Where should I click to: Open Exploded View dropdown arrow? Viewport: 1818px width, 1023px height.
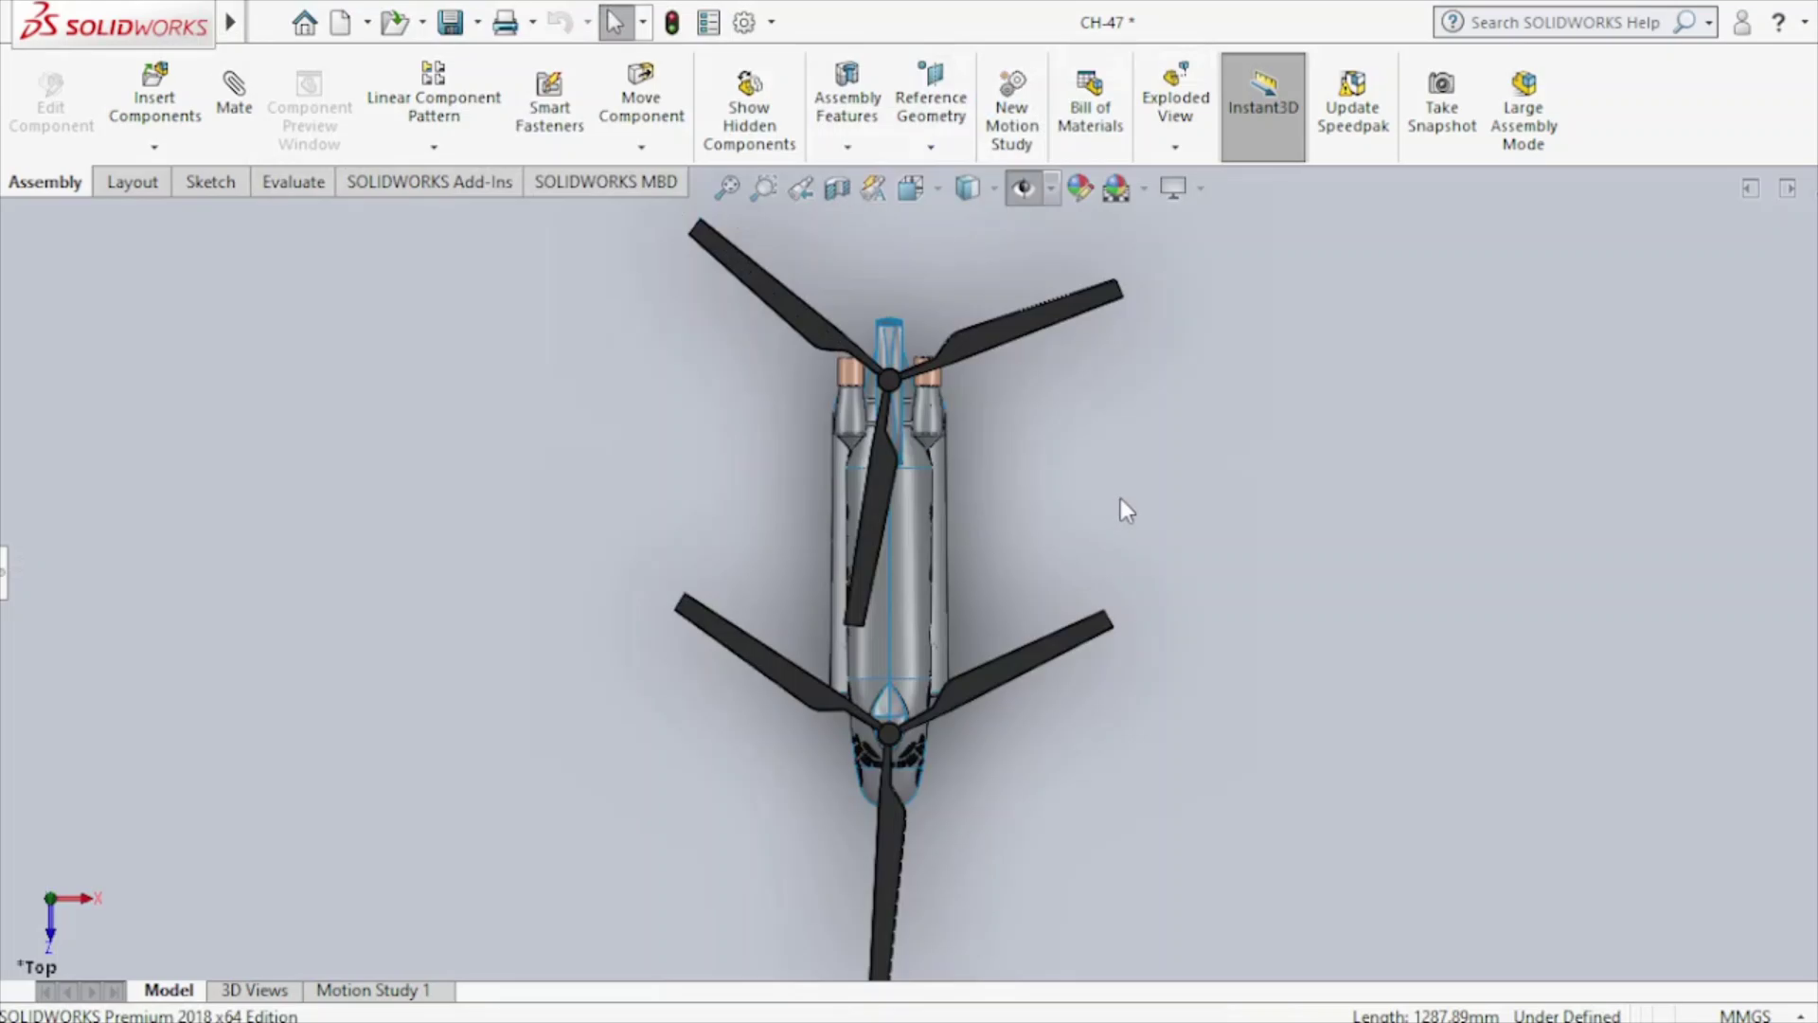pos(1175,147)
